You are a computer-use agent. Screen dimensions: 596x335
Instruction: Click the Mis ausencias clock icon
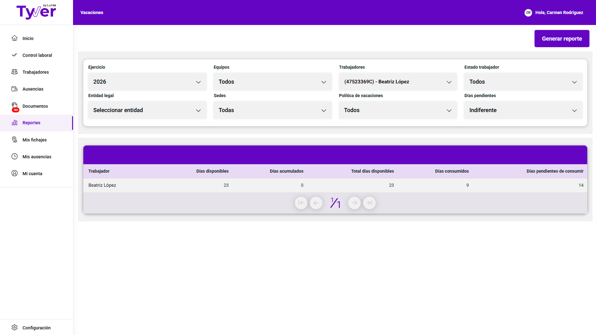point(14,156)
